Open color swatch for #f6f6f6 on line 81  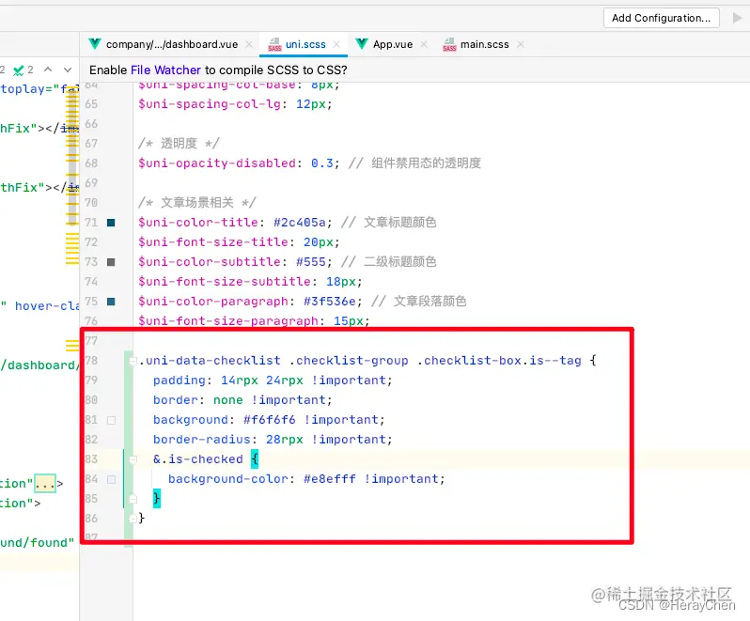[x=111, y=420]
